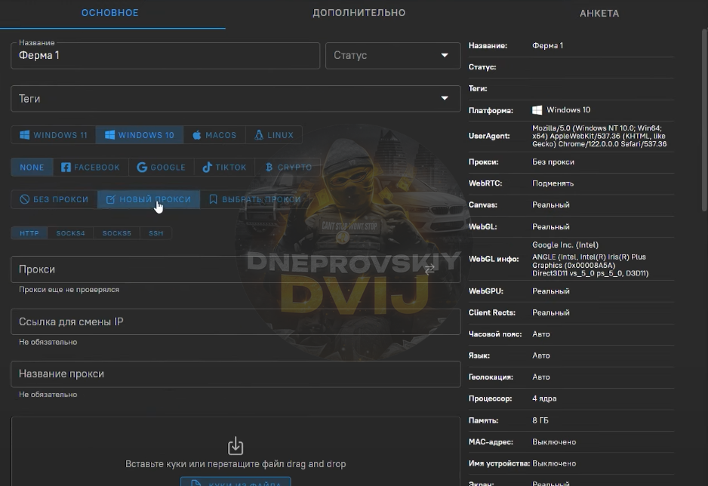
Task: Click the cookie import download icon
Action: pos(235,446)
